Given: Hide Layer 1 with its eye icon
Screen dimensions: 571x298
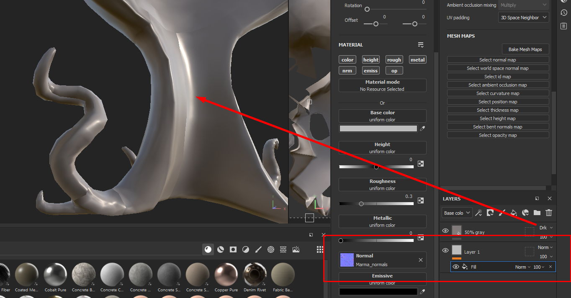Looking at the screenshot, I should pos(445,250).
